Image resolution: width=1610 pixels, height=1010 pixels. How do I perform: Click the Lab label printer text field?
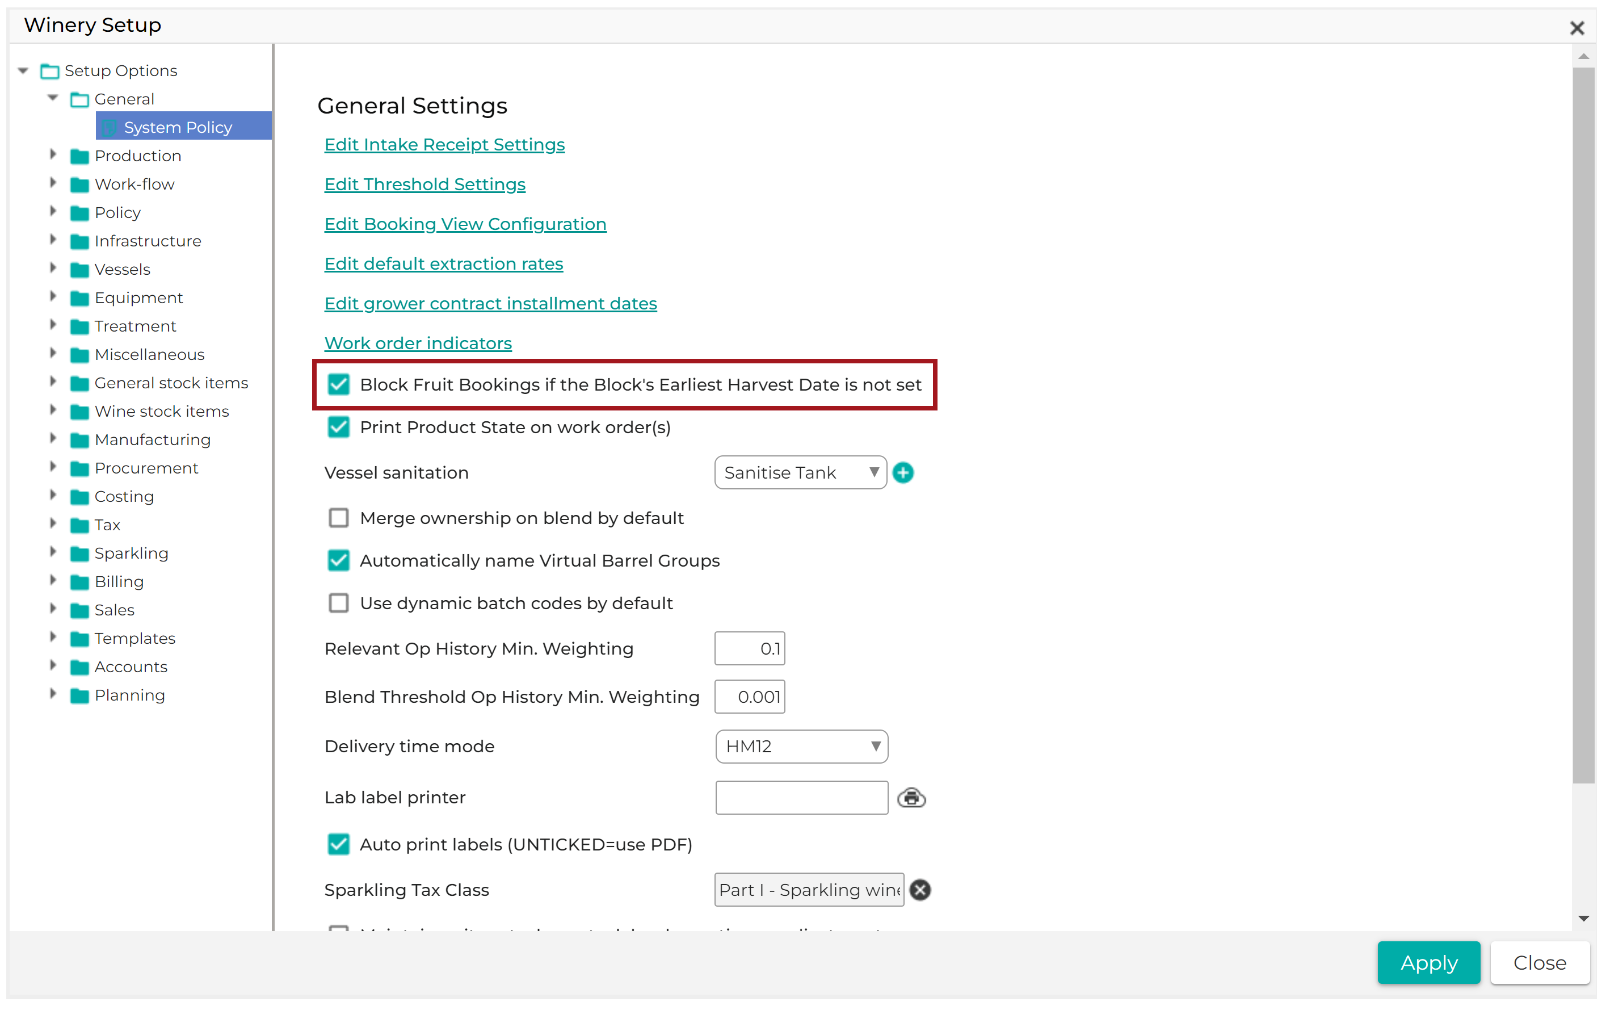[801, 798]
